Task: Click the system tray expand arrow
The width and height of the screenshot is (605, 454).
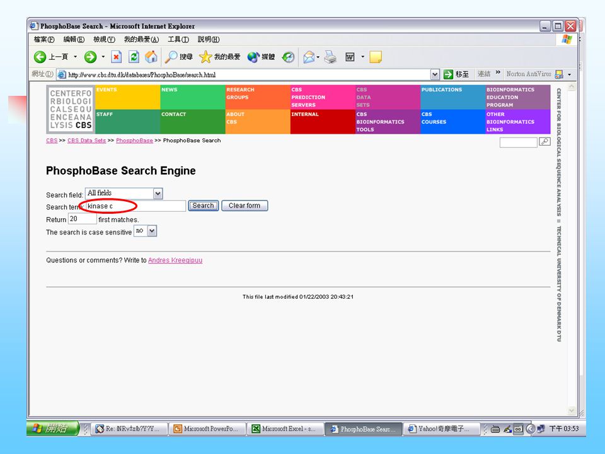Action: point(531,429)
